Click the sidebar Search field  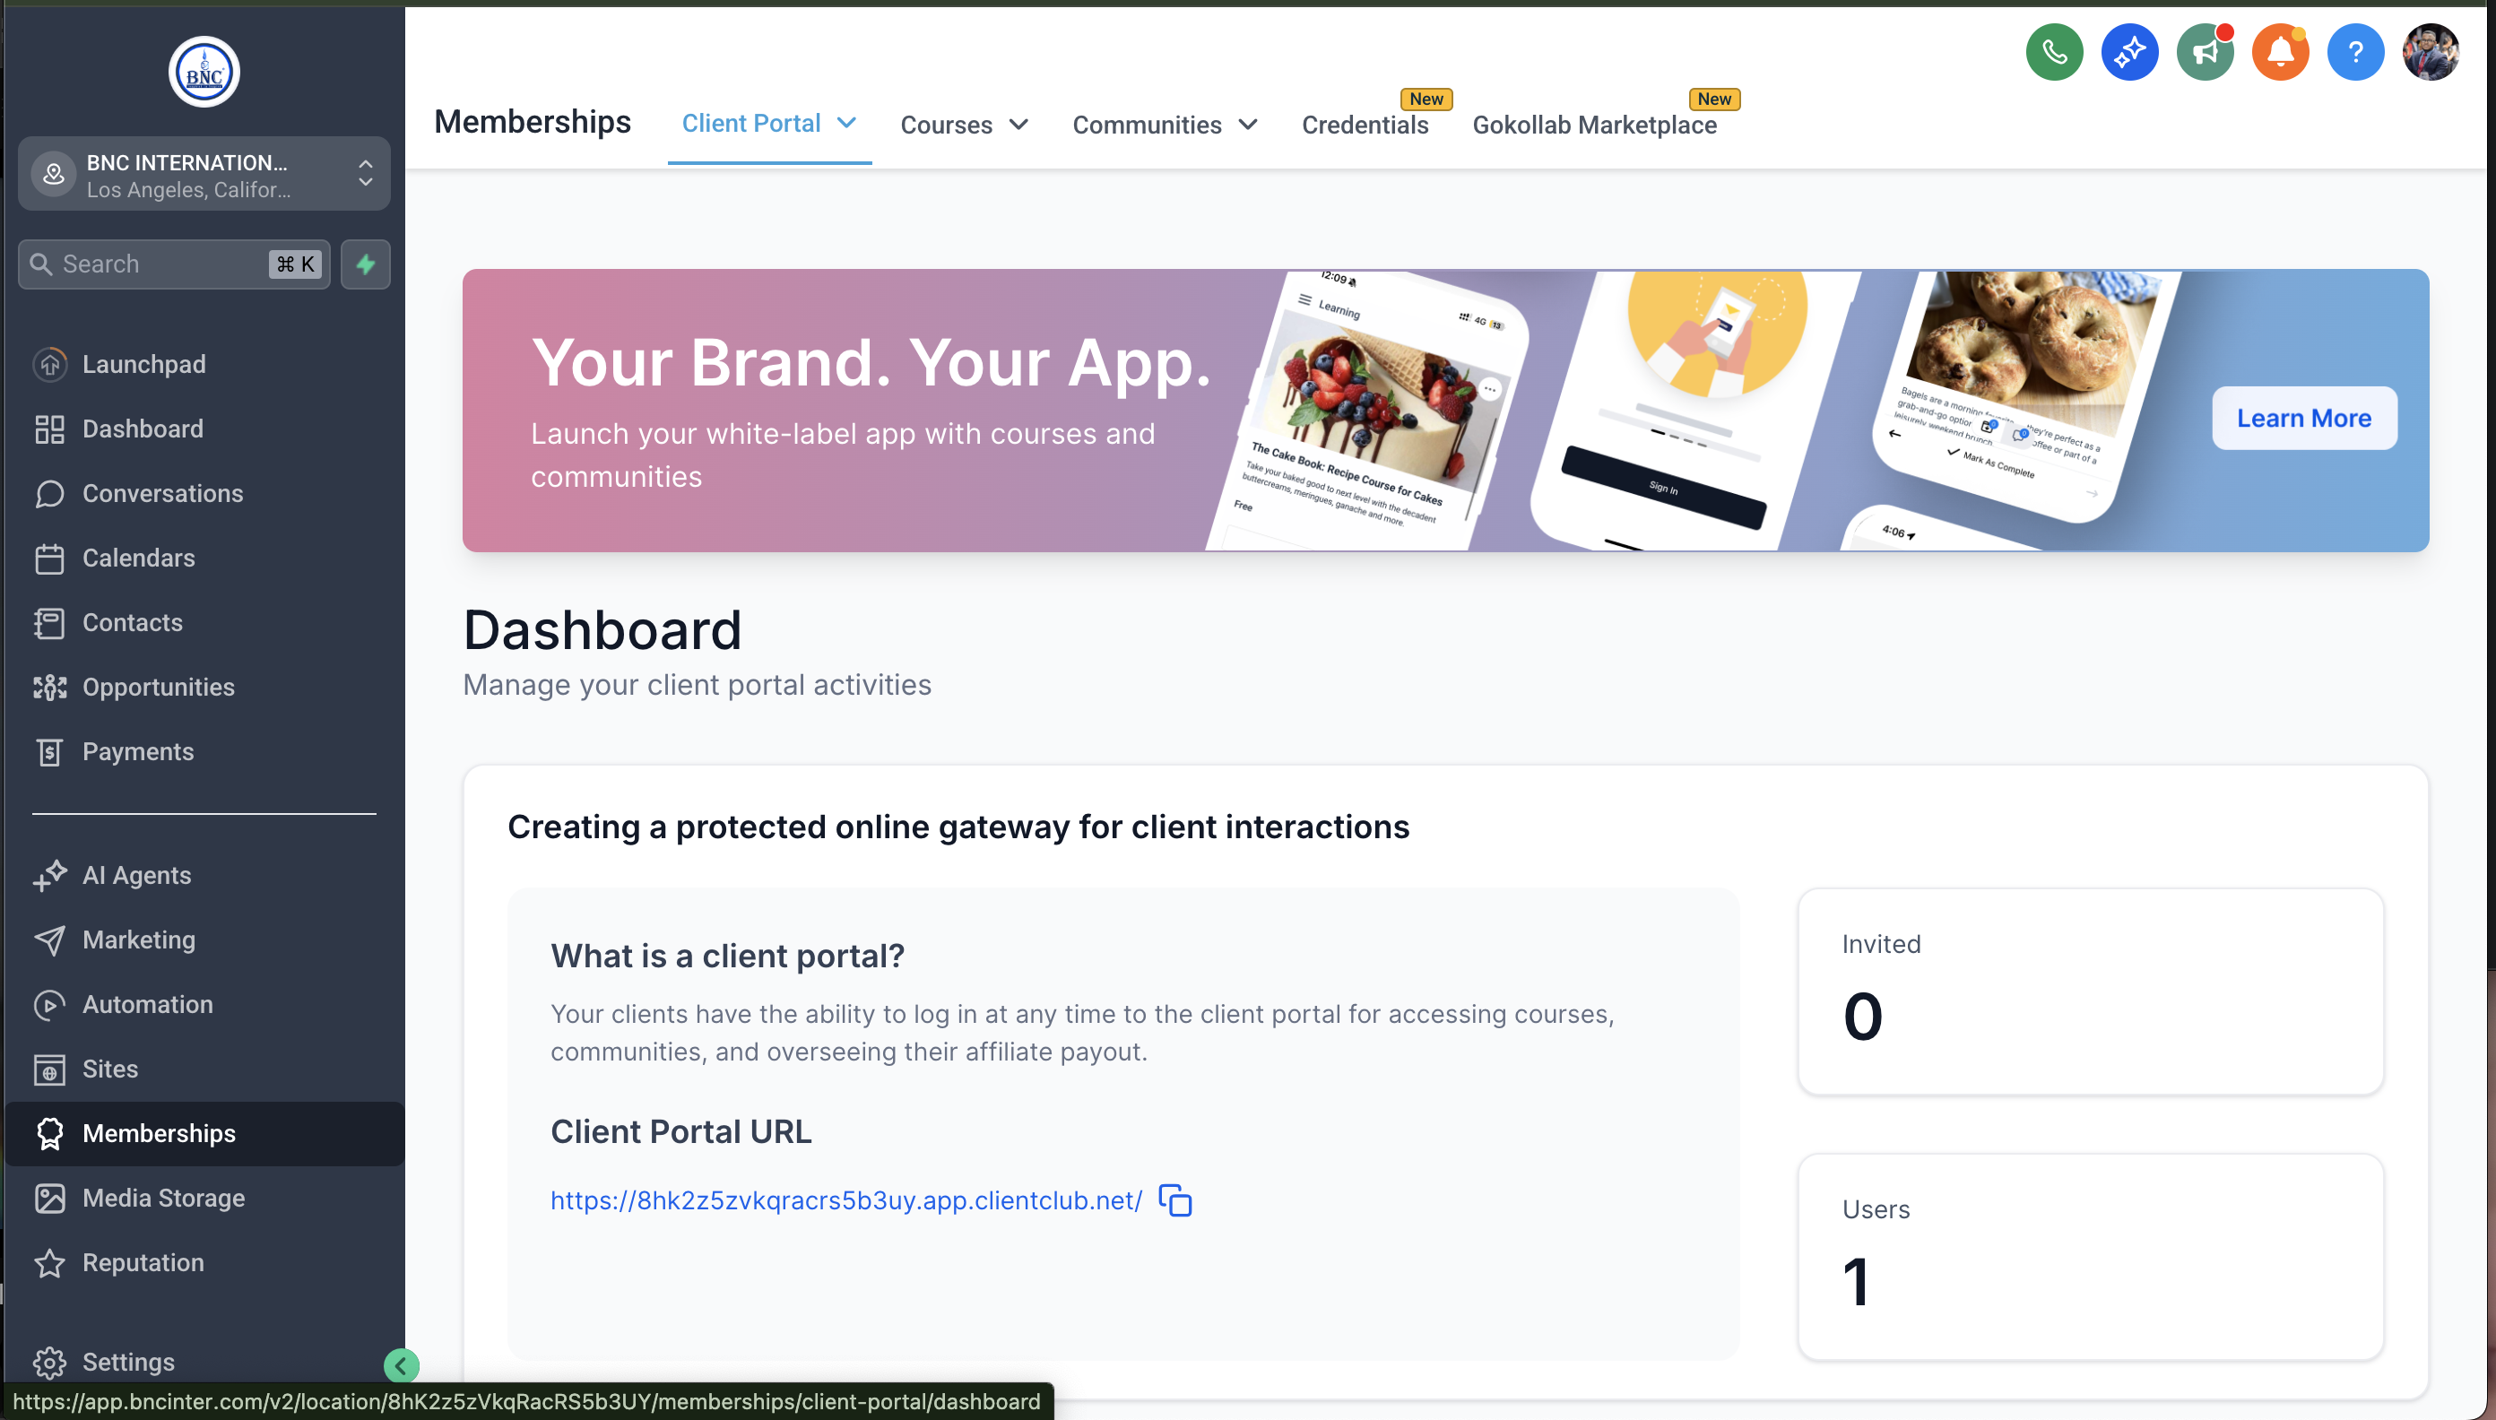[174, 264]
